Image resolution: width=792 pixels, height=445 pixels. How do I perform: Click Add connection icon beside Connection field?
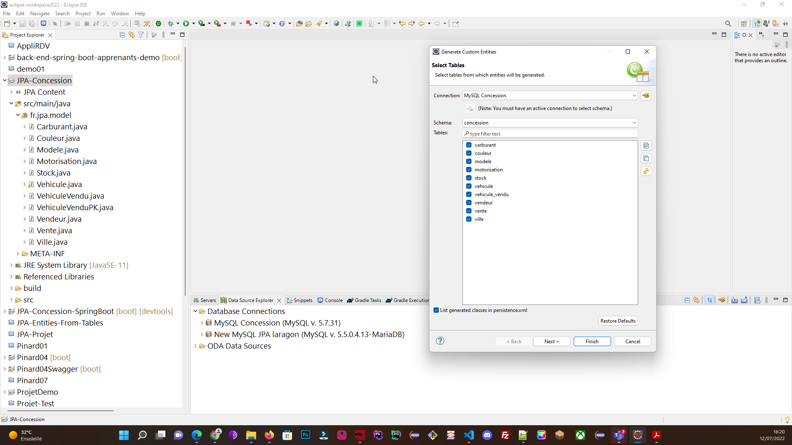(x=646, y=96)
